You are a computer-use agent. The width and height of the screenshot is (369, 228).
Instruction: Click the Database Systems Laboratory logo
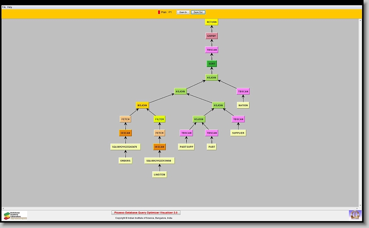[x=15, y=215]
